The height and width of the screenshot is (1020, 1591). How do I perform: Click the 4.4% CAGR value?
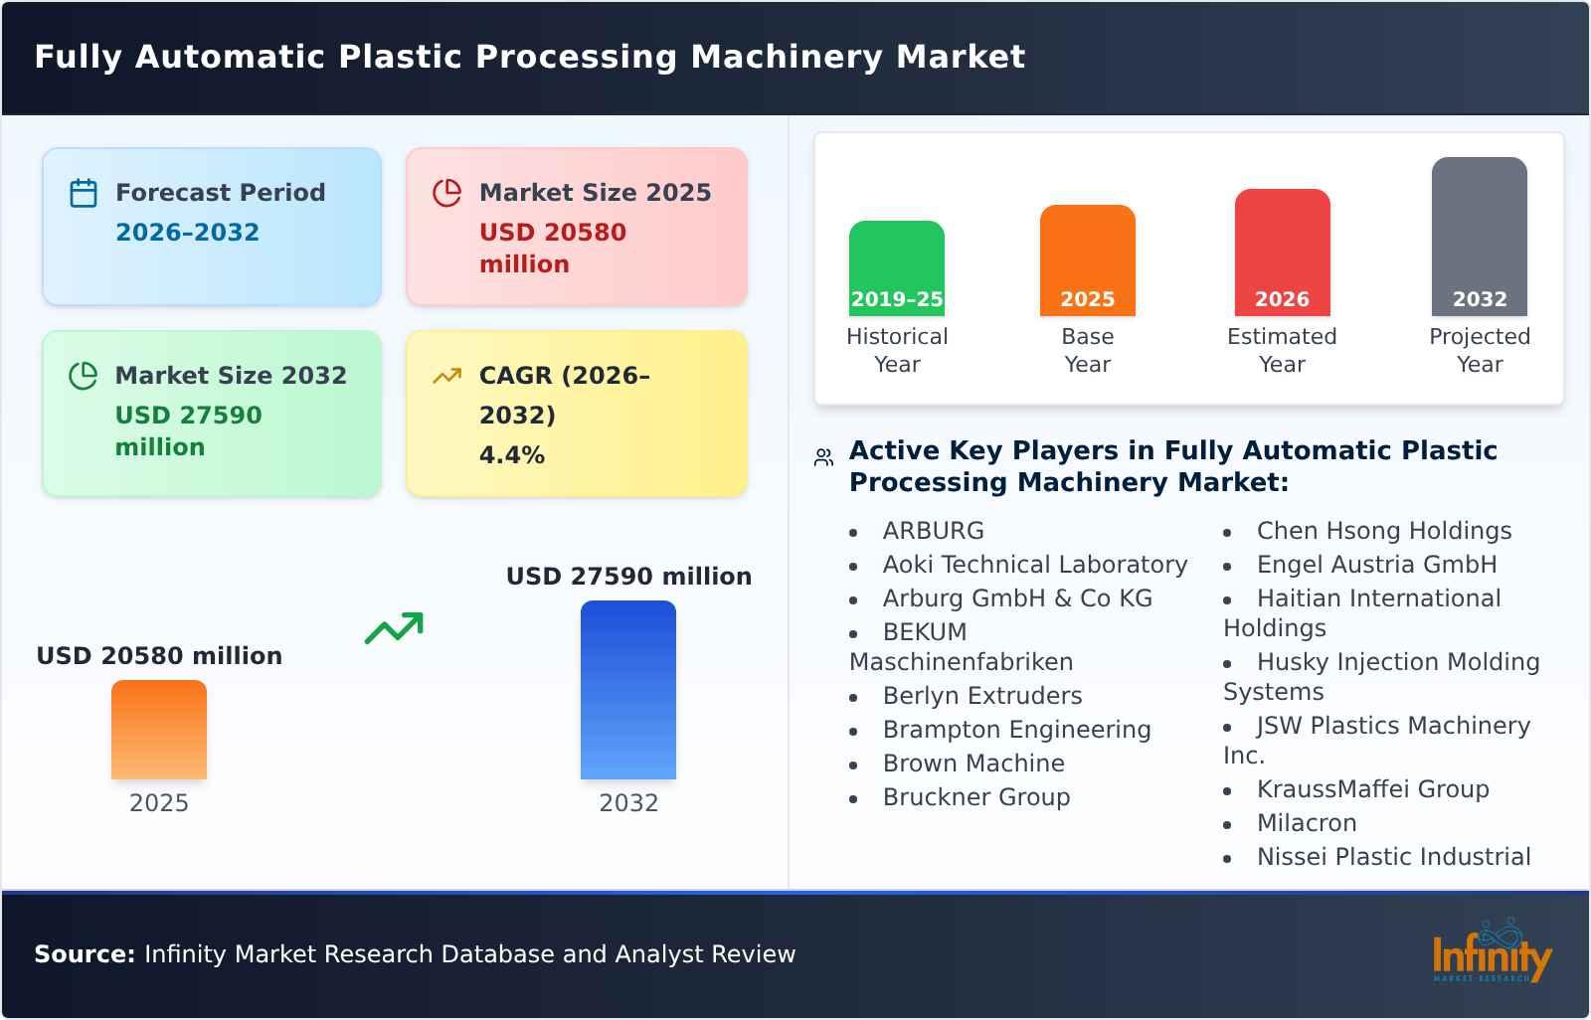512,455
